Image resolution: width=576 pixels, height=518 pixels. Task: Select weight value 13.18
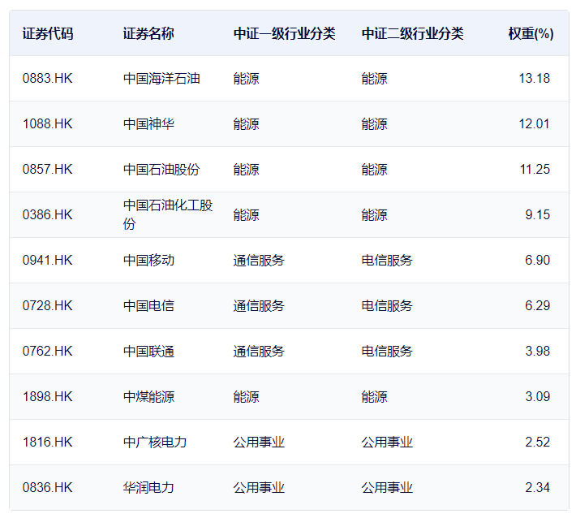coord(534,78)
